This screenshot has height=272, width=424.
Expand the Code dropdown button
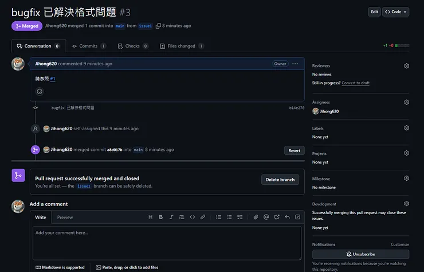[395, 11]
